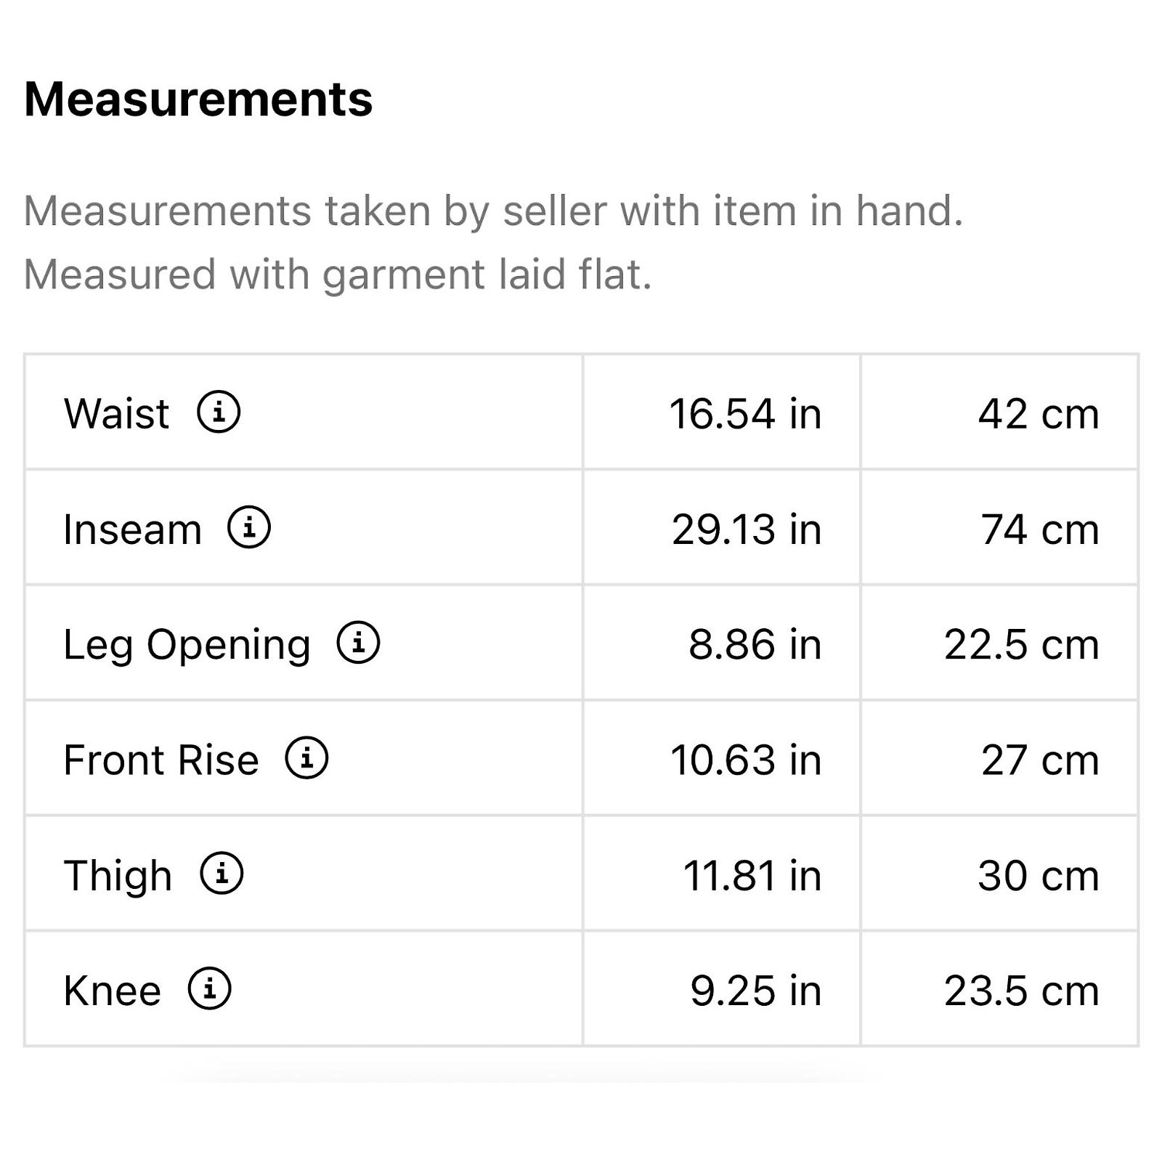Select the Waist row label
Image resolution: width=1162 pixels, height=1162 pixels.
(116, 413)
